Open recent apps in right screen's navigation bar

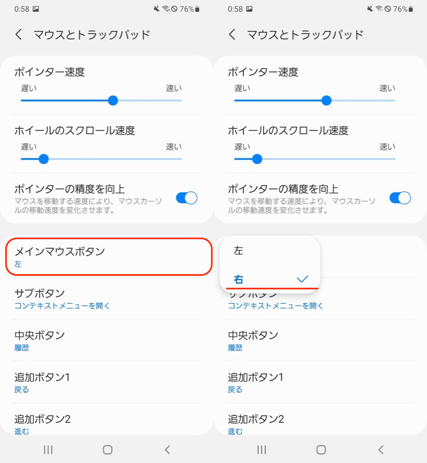click(x=262, y=450)
